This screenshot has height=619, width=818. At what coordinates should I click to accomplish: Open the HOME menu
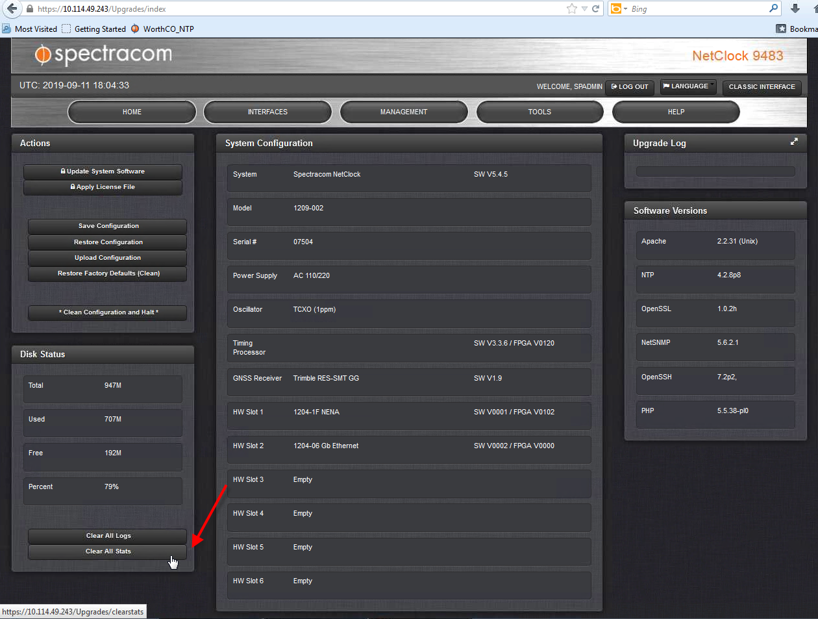[x=132, y=112]
